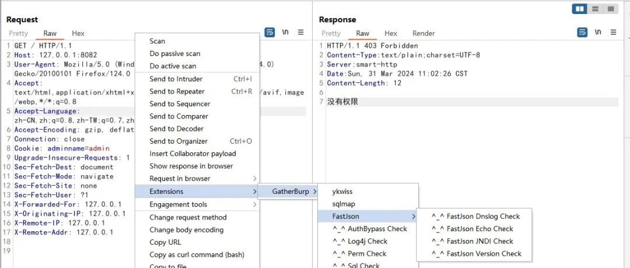Image resolution: width=630 pixels, height=268 pixels.
Task: Choose Scan from context menu
Action: click(197, 41)
